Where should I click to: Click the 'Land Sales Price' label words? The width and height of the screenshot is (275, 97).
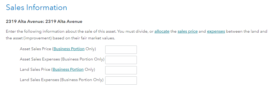click(x=35, y=69)
